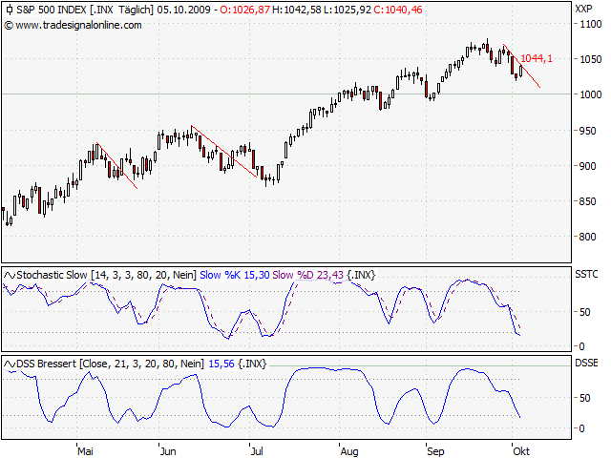The image size is (611, 458).
Task: Click the 950 price axis label
Action: pos(588,131)
